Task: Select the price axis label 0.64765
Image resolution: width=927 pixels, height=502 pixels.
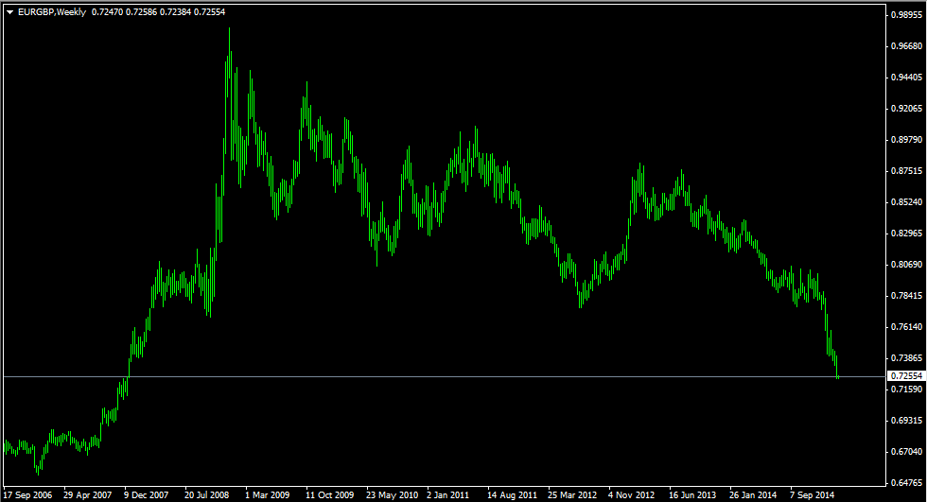Action: click(x=906, y=483)
